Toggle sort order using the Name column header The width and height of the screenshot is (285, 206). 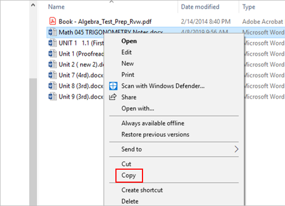tap(56, 7)
